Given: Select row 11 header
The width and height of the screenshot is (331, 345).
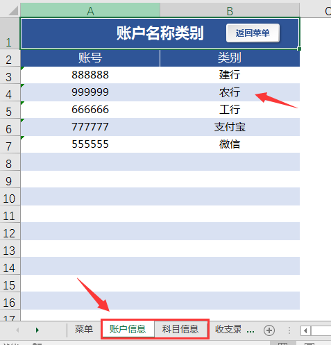Looking at the screenshot, I should pyautogui.click(x=10, y=214).
